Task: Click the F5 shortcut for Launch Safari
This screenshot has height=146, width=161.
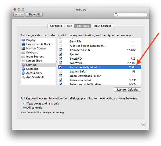Action: (134, 71)
